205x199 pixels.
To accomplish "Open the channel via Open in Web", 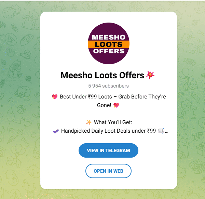I will point(108,171).
